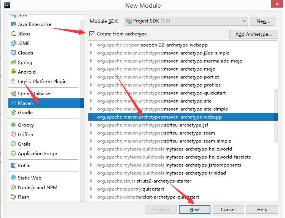Close the New Module dialog
The image size is (285, 218).
tap(277, 4)
